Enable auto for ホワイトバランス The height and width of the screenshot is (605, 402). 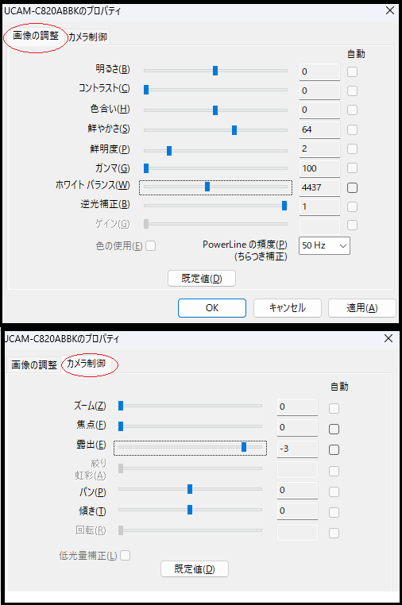(x=352, y=187)
